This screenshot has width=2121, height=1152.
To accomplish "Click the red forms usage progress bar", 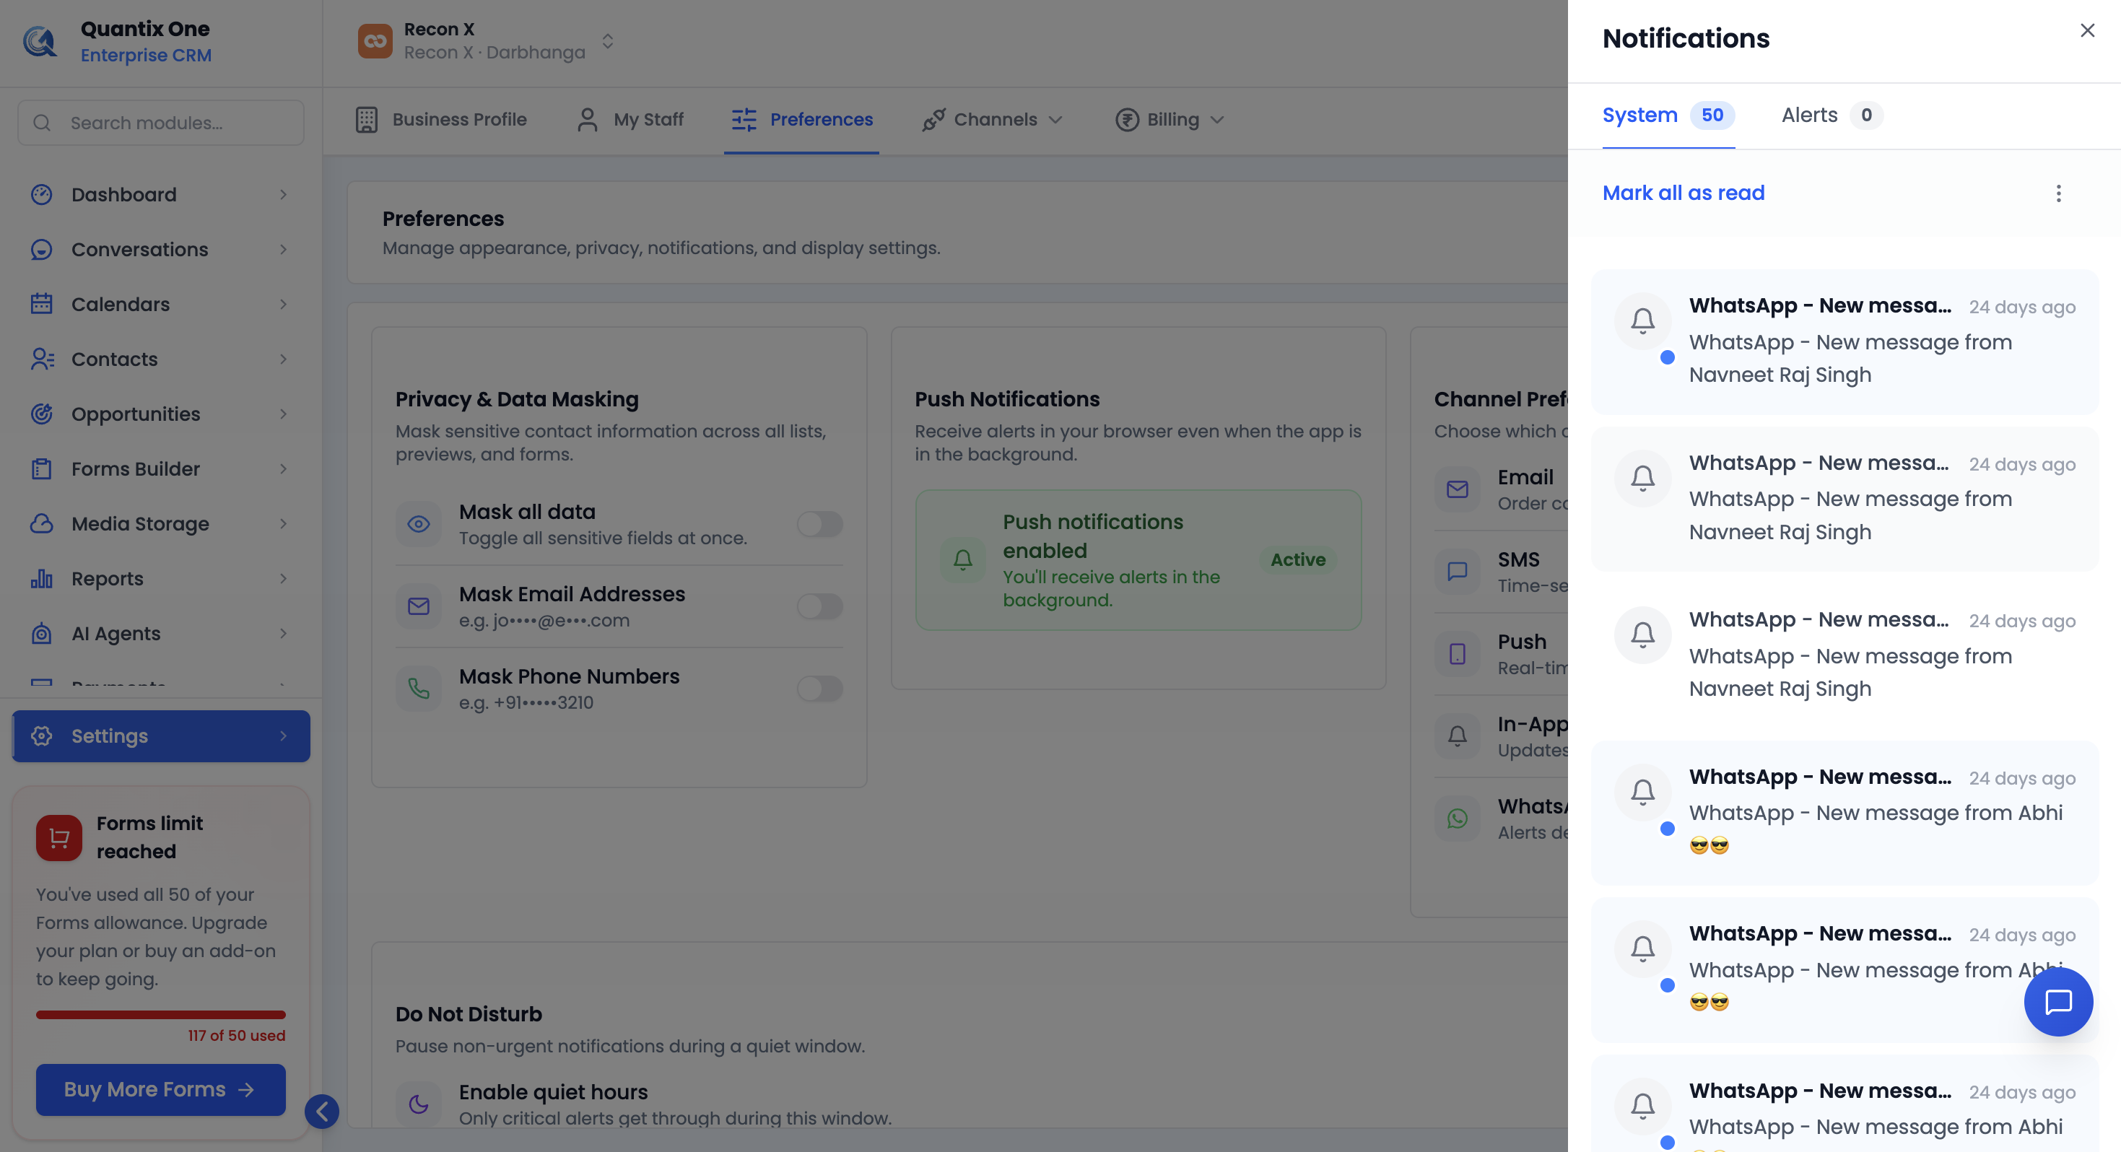I will coord(160,1014).
